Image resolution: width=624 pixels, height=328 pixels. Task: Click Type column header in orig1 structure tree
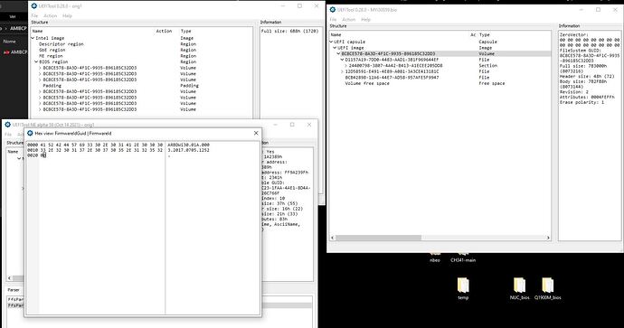186,31
